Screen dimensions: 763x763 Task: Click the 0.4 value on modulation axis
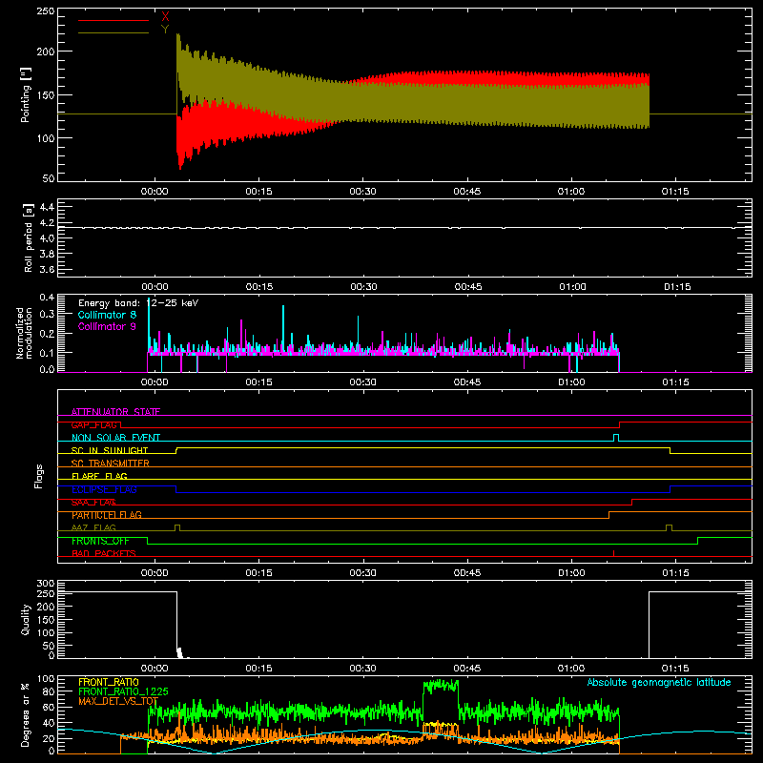pos(47,298)
